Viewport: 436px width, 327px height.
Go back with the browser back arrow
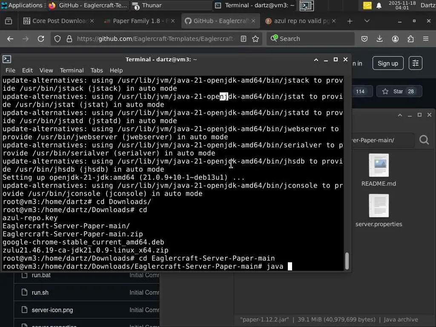[10, 39]
